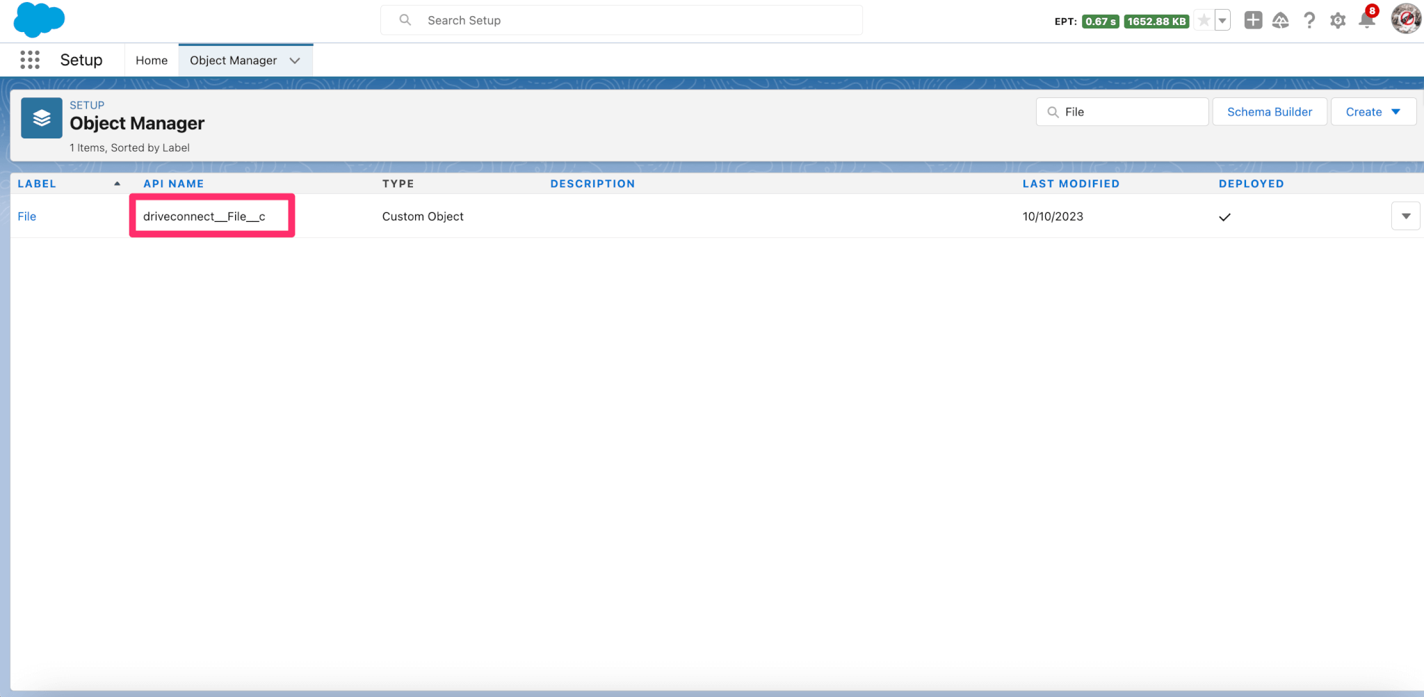Open the Global Actions plus icon
Image resolution: width=1424 pixels, height=697 pixels.
tap(1253, 20)
